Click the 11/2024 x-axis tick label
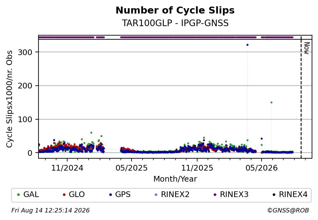318x220 pixels. tap(67, 168)
